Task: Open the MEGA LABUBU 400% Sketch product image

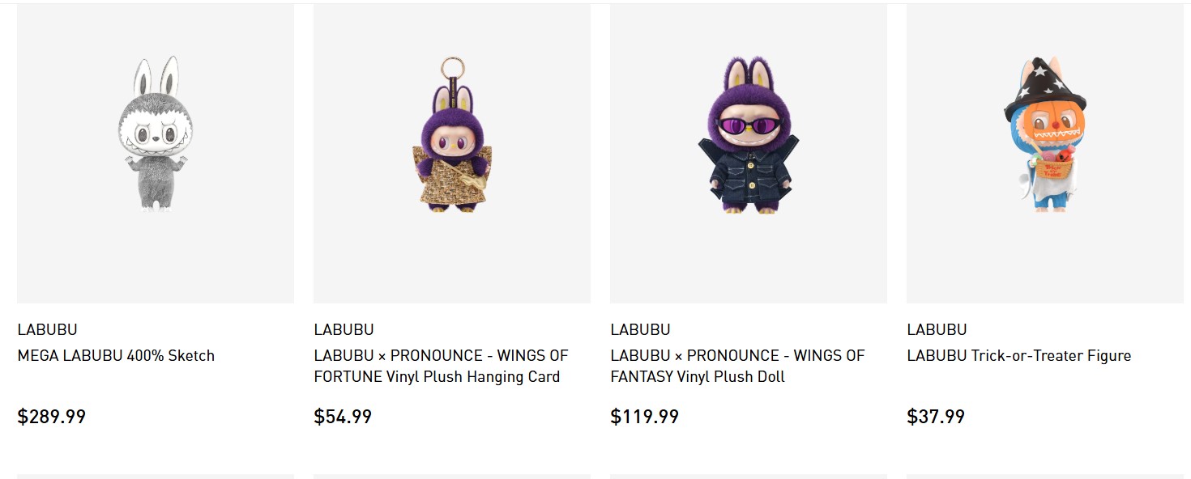Action: pyautogui.click(x=156, y=154)
